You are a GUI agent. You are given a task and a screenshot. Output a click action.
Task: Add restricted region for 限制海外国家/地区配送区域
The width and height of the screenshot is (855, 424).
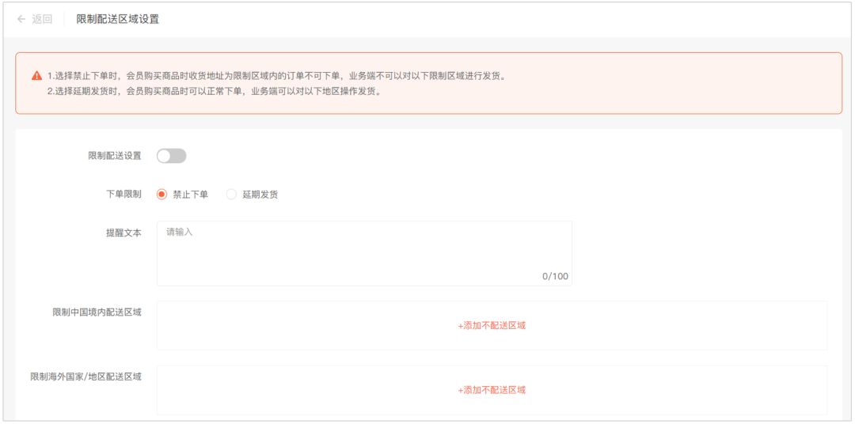(x=492, y=390)
